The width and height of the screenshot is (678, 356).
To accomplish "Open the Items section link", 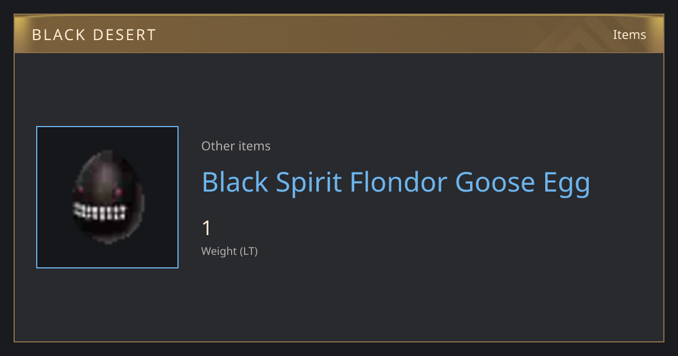I will point(629,34).
